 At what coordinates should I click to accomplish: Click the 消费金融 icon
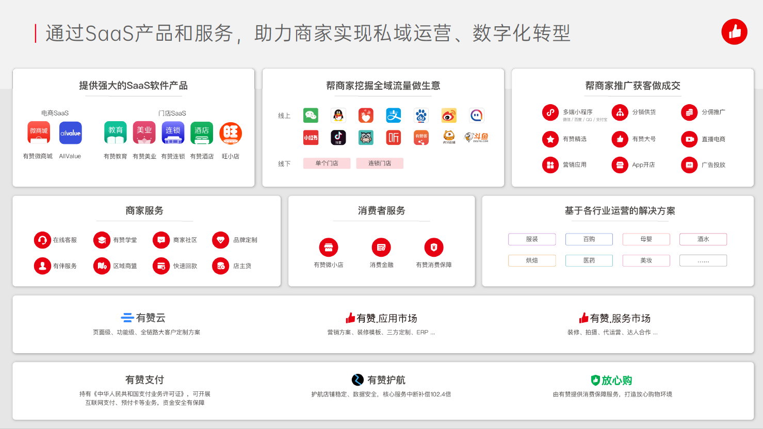(x=381, y=247)
